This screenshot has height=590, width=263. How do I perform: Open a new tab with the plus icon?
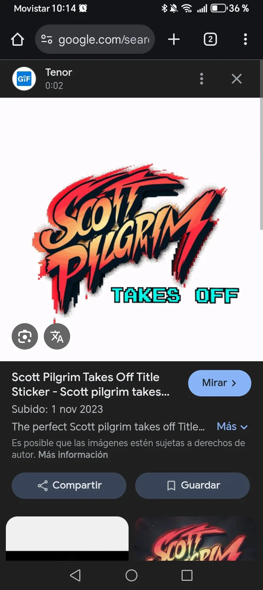(174, 39)
